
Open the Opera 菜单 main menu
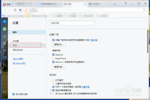pos(7,4)
